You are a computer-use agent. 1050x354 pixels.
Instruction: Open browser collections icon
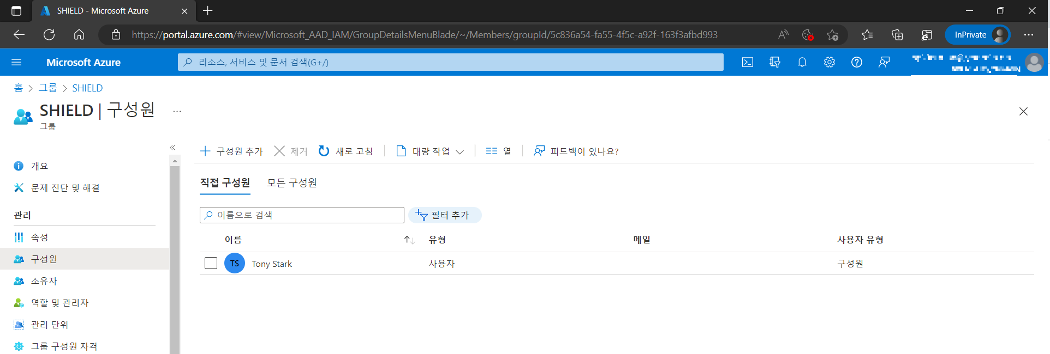pos(897,35)
